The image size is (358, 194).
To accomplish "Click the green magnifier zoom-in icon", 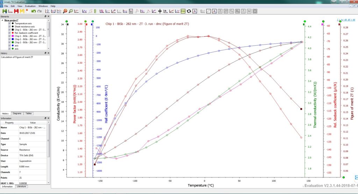I will tap(71, 11).
